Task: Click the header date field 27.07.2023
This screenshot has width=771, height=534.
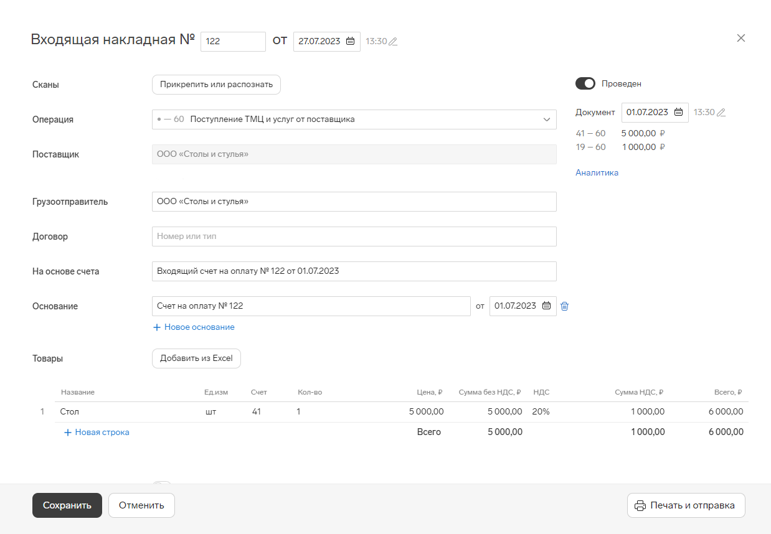Action: pos(326,41)
